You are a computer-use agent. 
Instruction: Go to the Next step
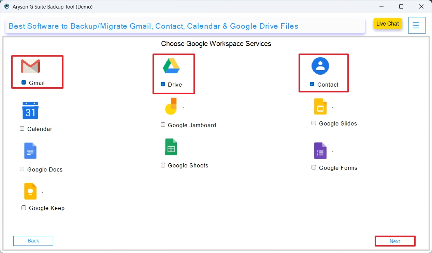click(x=395, y=241)
